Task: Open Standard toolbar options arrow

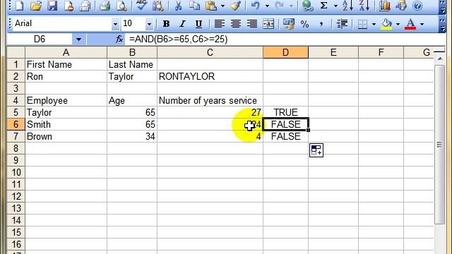Action: tap(443, 8)
